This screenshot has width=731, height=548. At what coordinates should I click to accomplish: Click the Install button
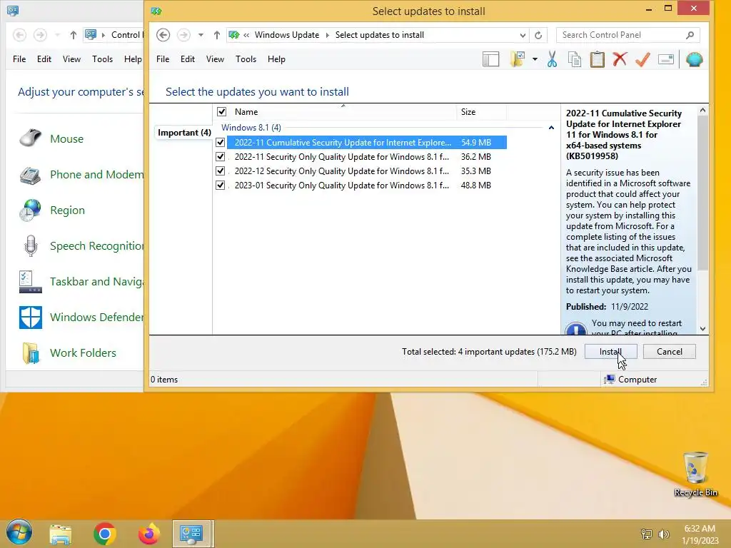tap(611, 352)
